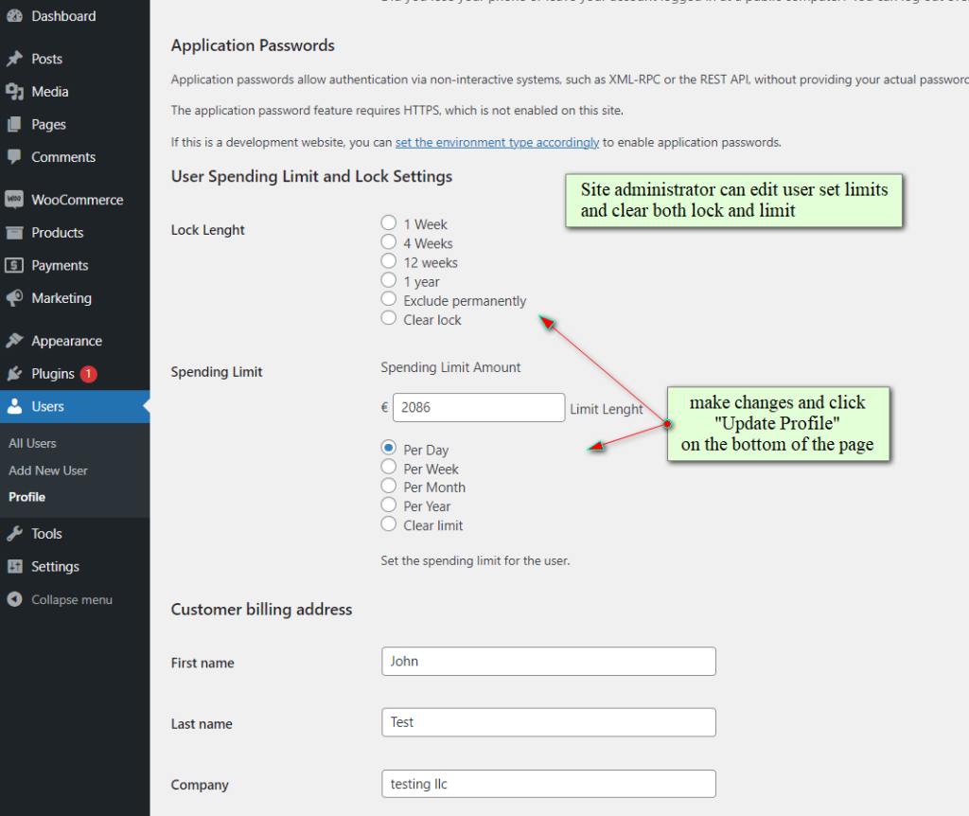
Task: Choose Per Month spending limit
Action: (388, 487)
